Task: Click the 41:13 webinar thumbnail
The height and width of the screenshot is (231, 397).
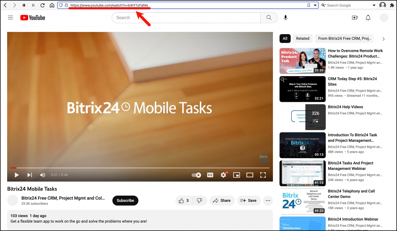Action: (x=302, y=173)
